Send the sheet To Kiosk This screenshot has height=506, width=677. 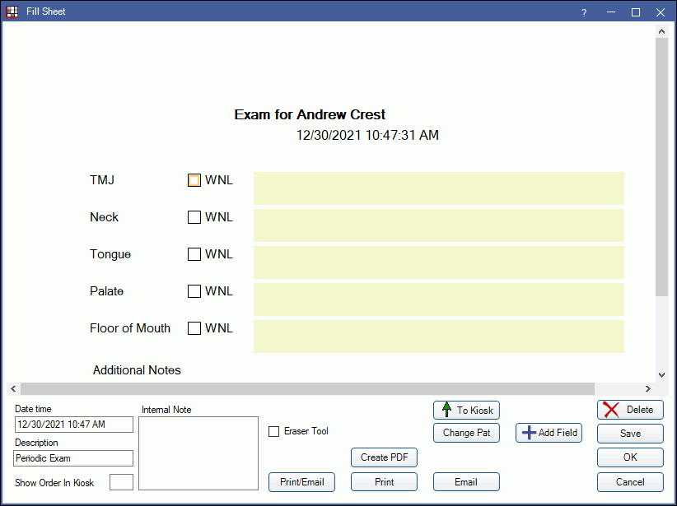tap(466, 410)
